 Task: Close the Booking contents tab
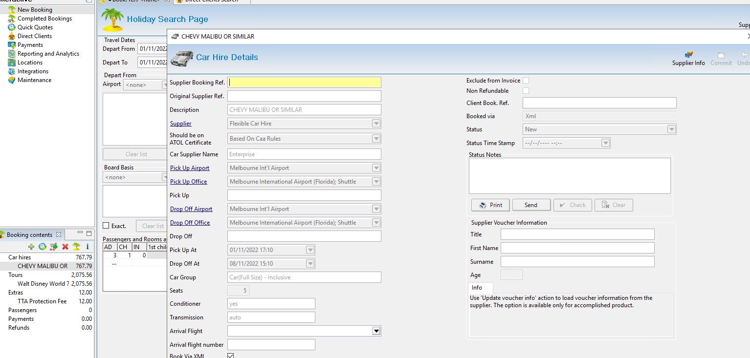tap(59, 234)
